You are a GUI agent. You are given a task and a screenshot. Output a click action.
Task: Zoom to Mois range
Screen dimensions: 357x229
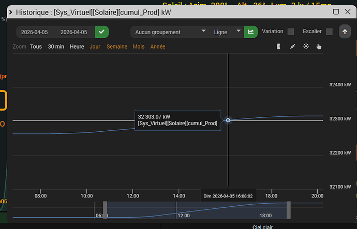tap(139, 47)
